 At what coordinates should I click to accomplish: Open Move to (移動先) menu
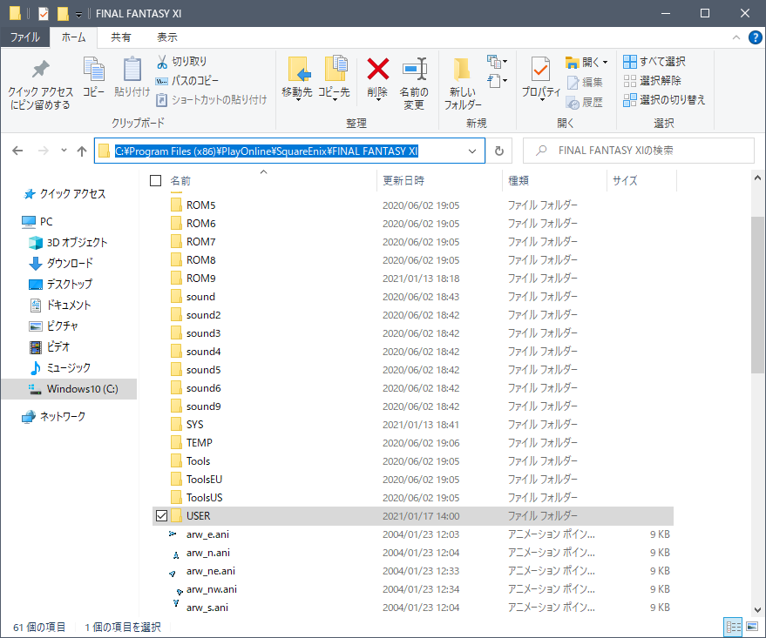297,78
